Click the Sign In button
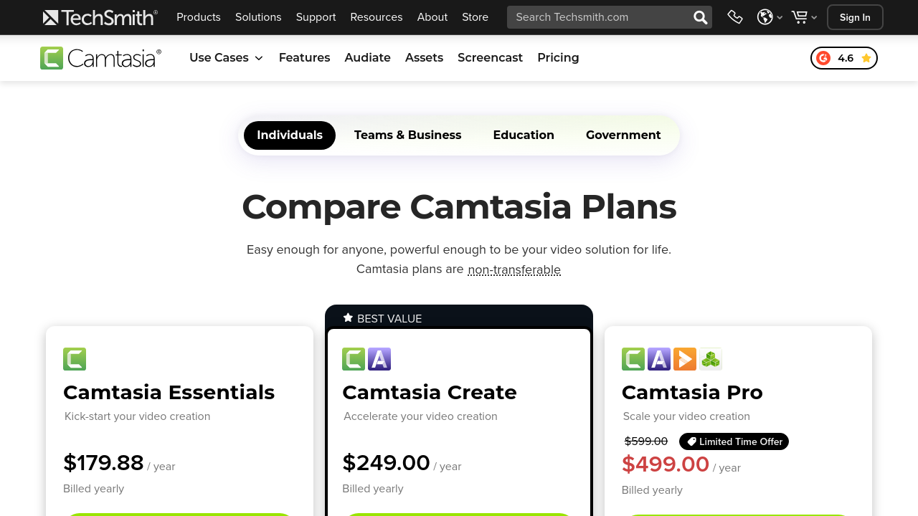This screenshot has height=516, width=918. [855, 17]
